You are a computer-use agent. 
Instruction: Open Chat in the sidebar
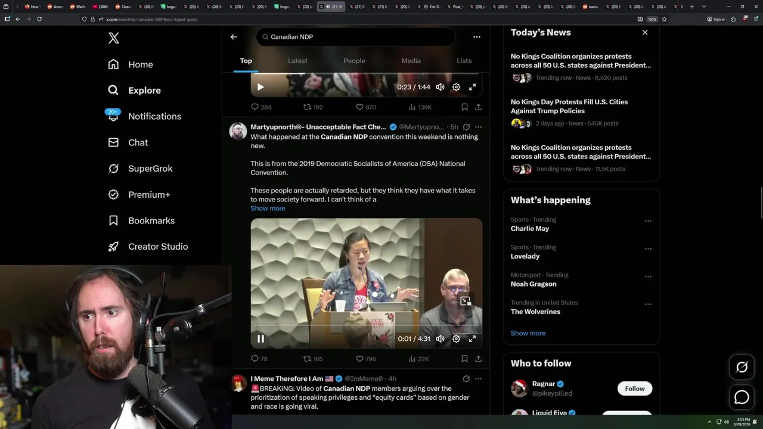coord(128,142)
